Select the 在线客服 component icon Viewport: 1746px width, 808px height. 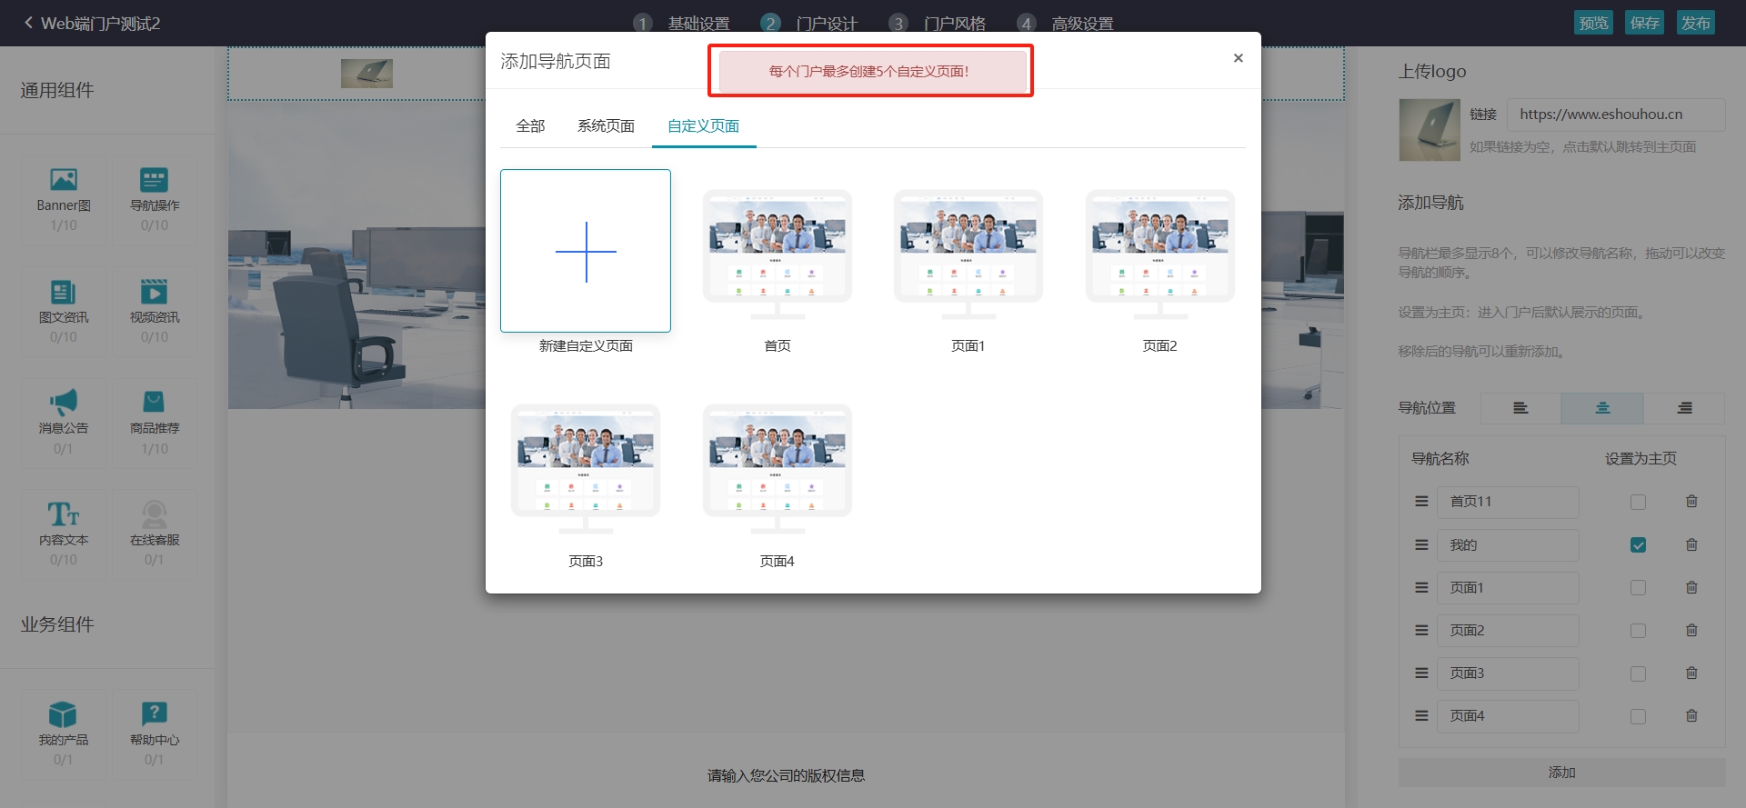(155, 514)
